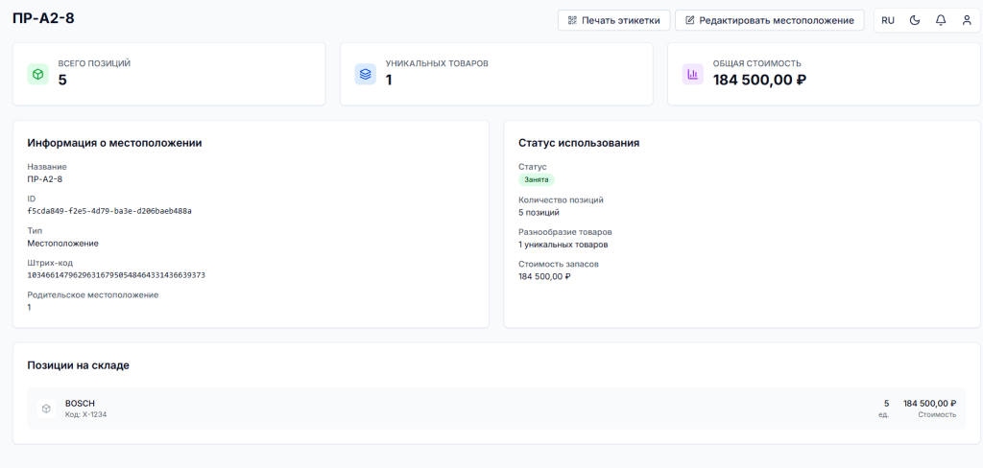Select the location ID value text
This screenshot has height=468, width=983.
coord(109,211)
